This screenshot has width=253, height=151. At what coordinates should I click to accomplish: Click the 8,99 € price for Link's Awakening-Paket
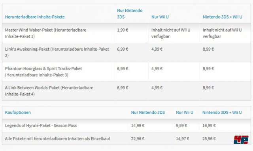pyautogui.click(x=208, y=49)
